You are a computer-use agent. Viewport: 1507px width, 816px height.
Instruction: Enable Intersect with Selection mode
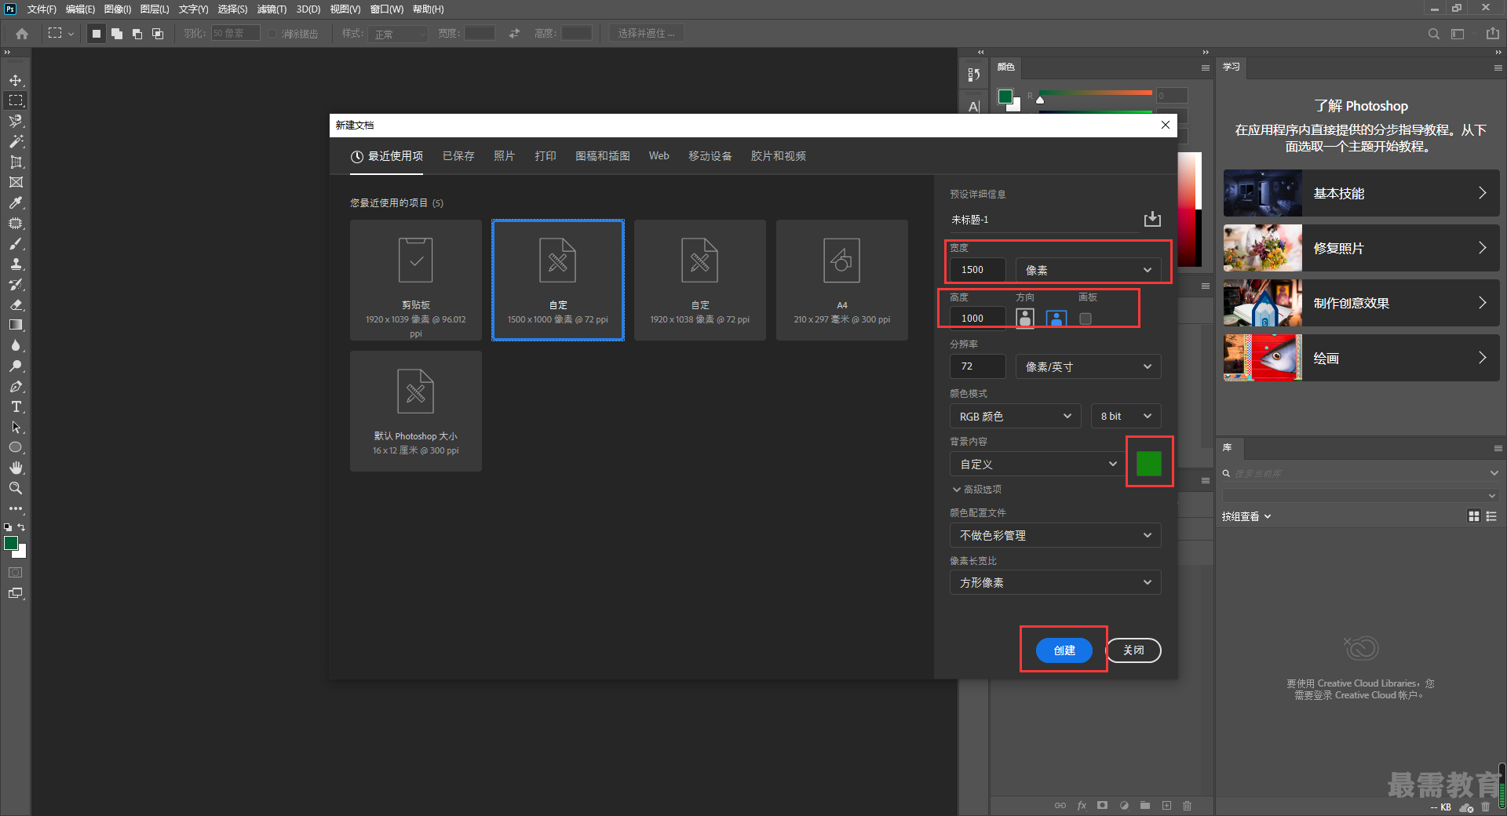(x=158, y=34)
